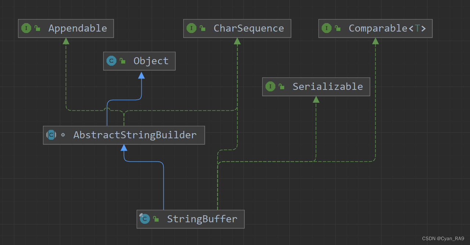Click the blue inheritance arrowhead below Object
This screenshot has width=470, height=245.
point(141,75)
